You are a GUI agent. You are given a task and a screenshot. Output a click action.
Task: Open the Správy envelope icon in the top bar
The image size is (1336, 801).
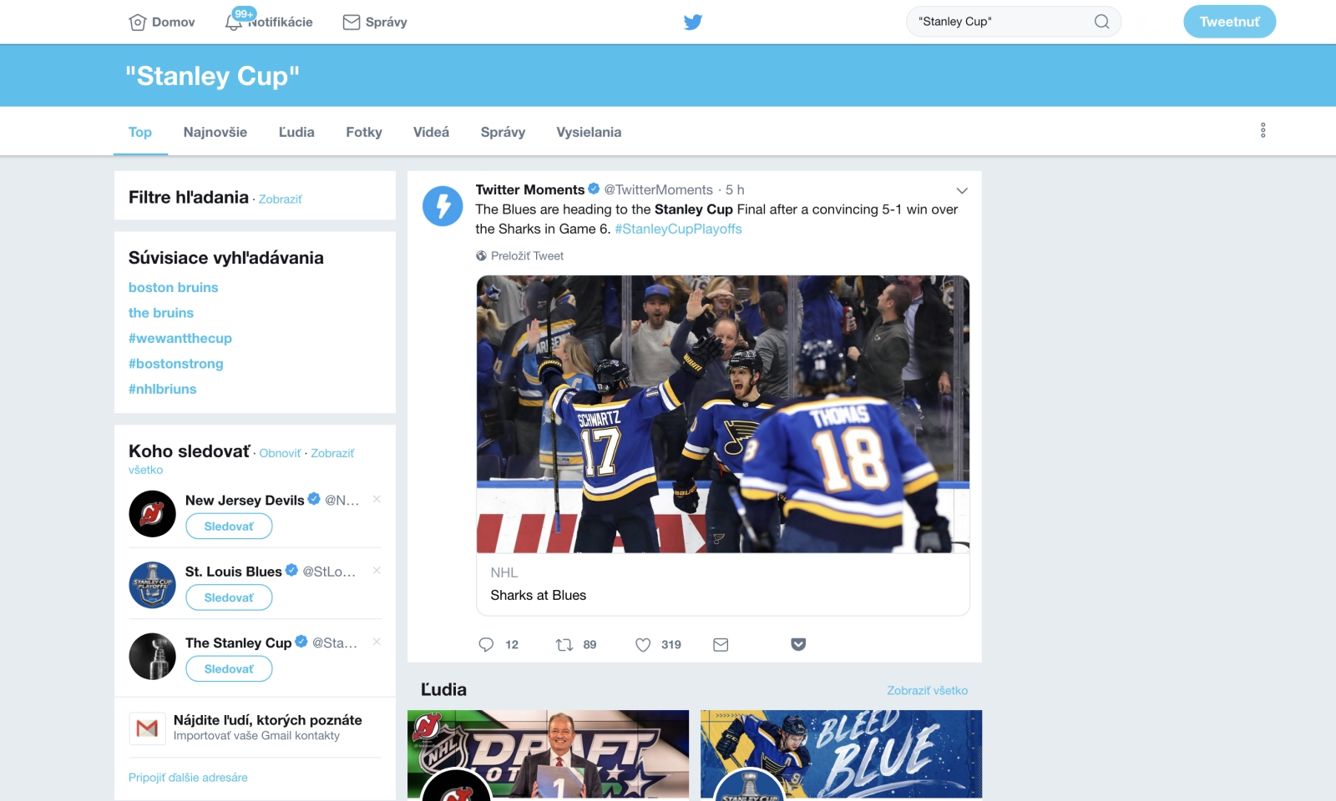[x=352, y=23]
